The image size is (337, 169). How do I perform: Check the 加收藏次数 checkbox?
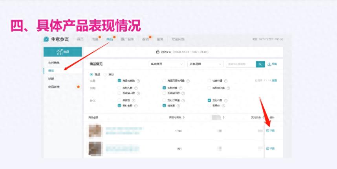164,93
